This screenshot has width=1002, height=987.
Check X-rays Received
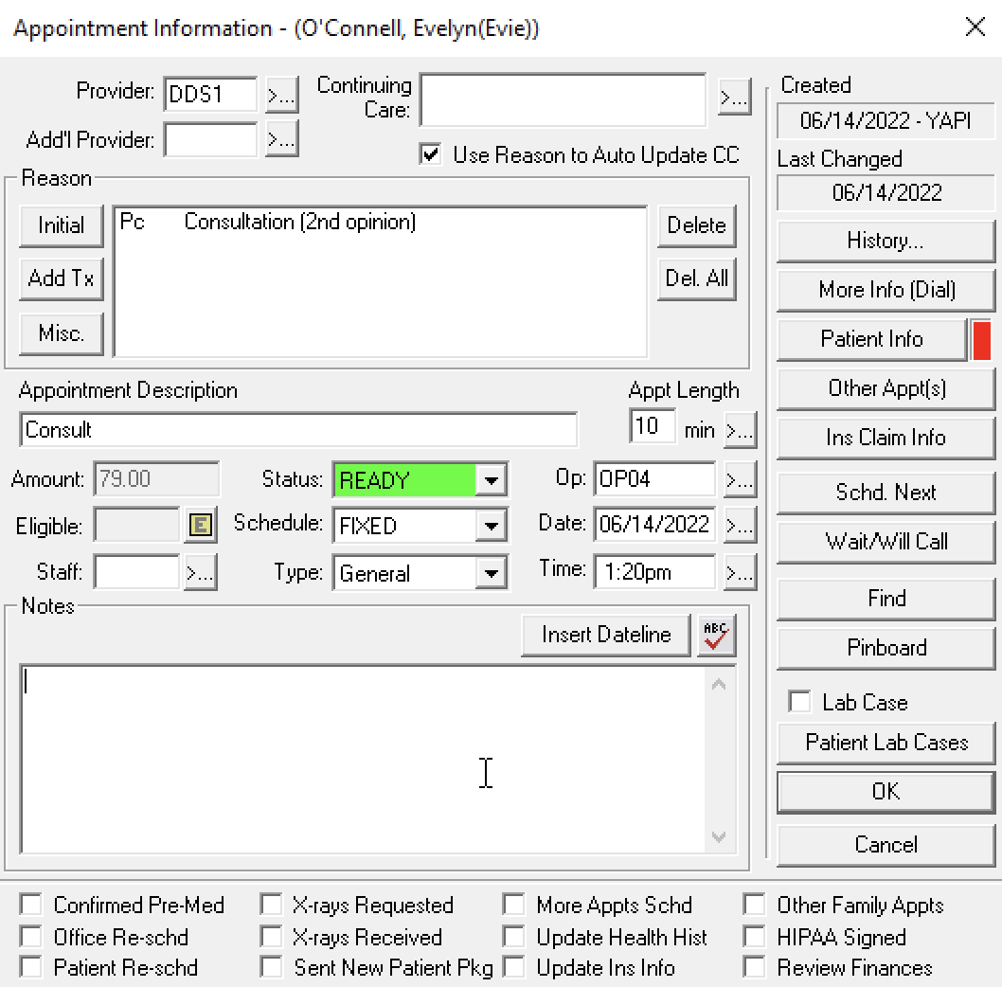point(271,937)
